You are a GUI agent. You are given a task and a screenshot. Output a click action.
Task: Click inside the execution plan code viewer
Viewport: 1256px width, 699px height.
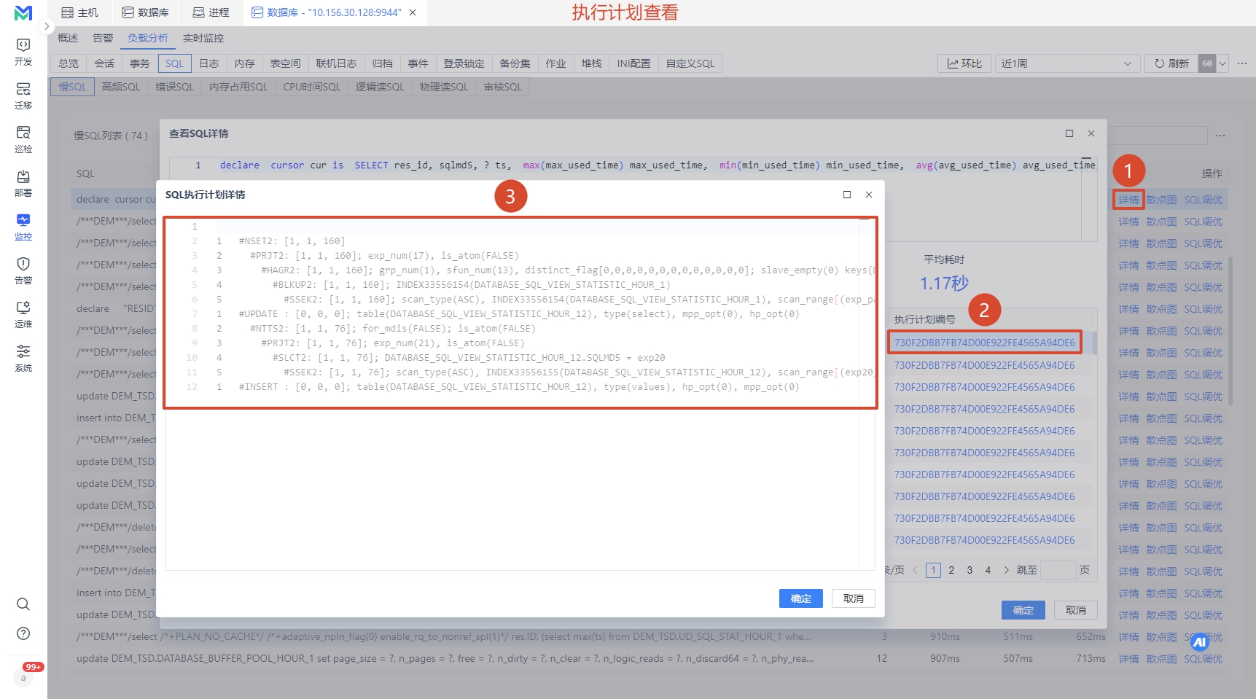pyautogui.click(x=520, y=394)
